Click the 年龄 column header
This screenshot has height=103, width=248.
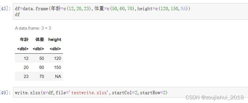[x=24, y=40]
